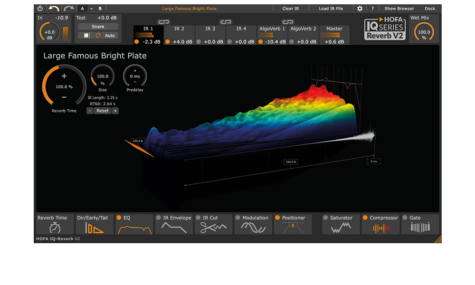This screenshot has width=475, height=285.
Task: Click the redo arrow icon
Action: (x=69, y=9)
